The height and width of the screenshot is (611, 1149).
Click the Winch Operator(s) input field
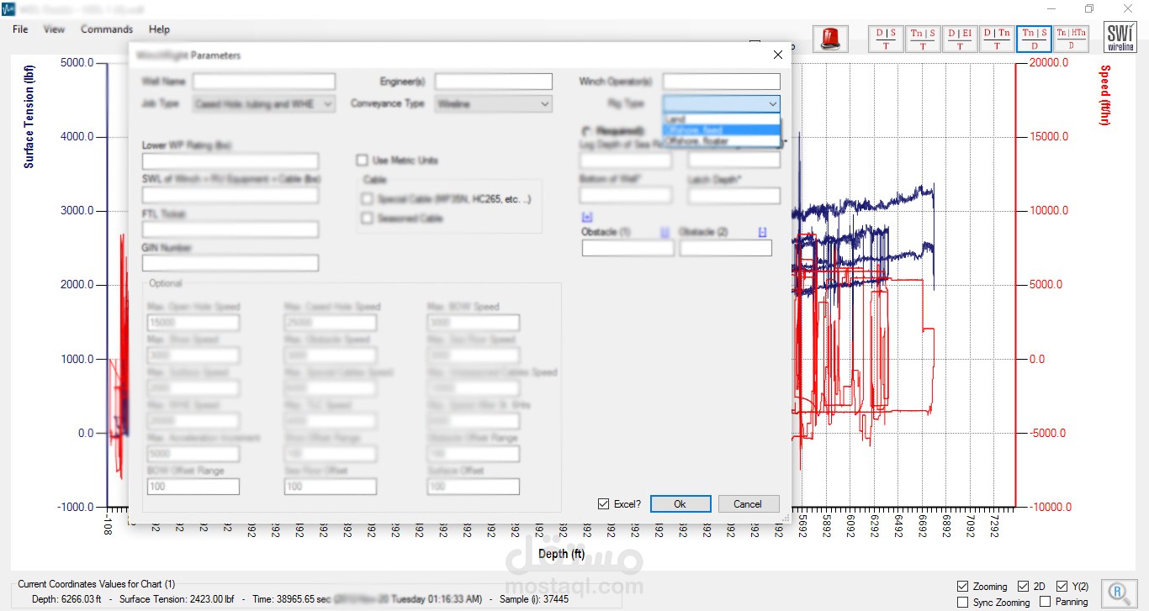pos(722,82)
